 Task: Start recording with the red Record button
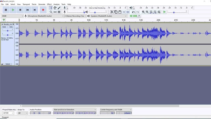point(43,10)
